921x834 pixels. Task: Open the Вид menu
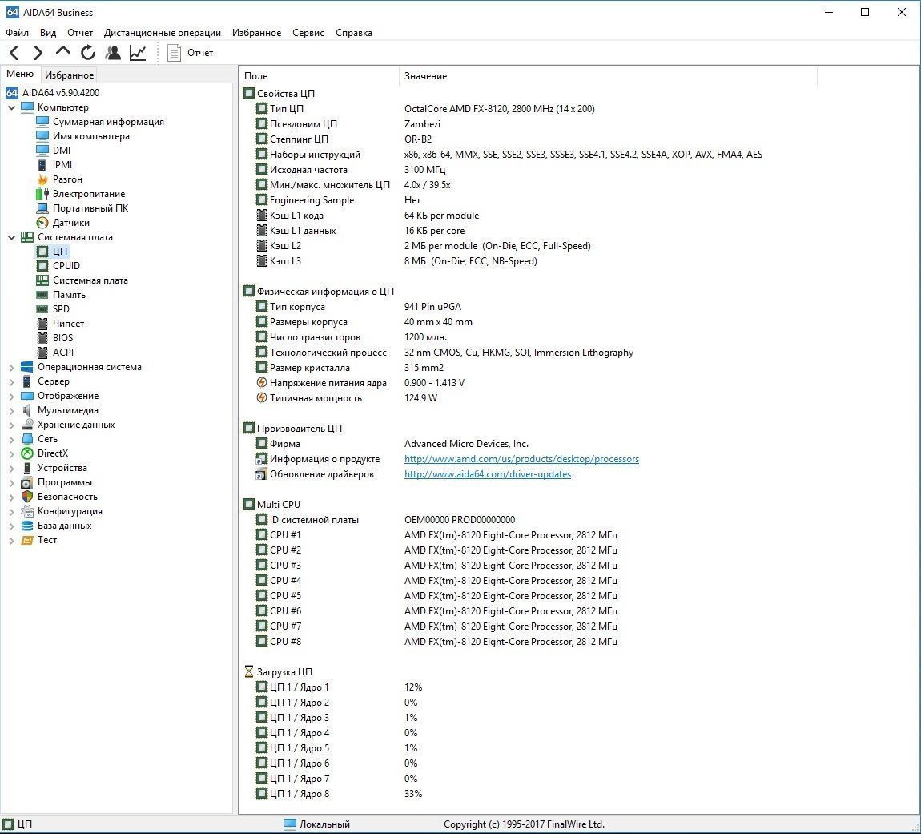click(x=48, y=33)
